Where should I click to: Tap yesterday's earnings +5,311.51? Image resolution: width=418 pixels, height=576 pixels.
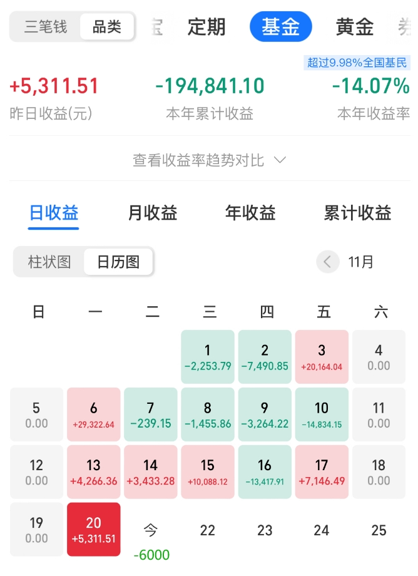point(54,86)
